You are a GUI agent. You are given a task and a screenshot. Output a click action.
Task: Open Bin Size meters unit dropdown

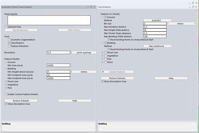tap(182, 24)
